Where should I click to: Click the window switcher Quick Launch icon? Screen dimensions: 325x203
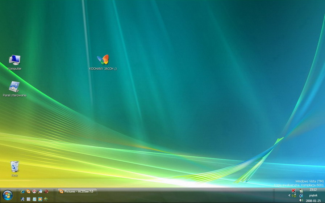click(x=40, y=192)
